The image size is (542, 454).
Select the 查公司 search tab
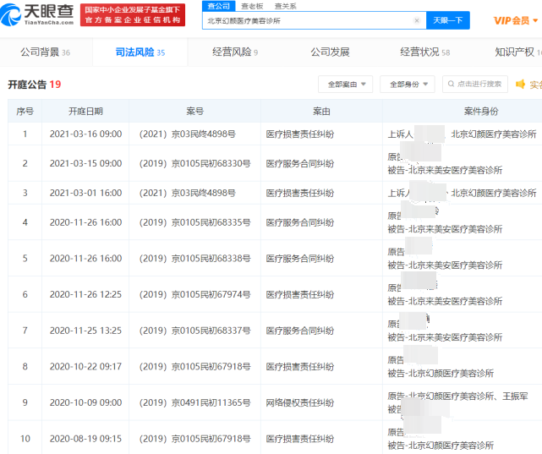218,6
